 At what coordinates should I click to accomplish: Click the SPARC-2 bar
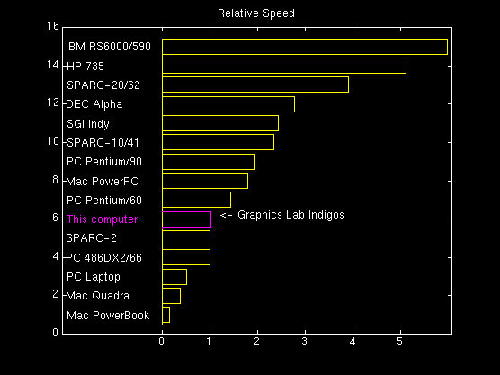tap(186, 238)
